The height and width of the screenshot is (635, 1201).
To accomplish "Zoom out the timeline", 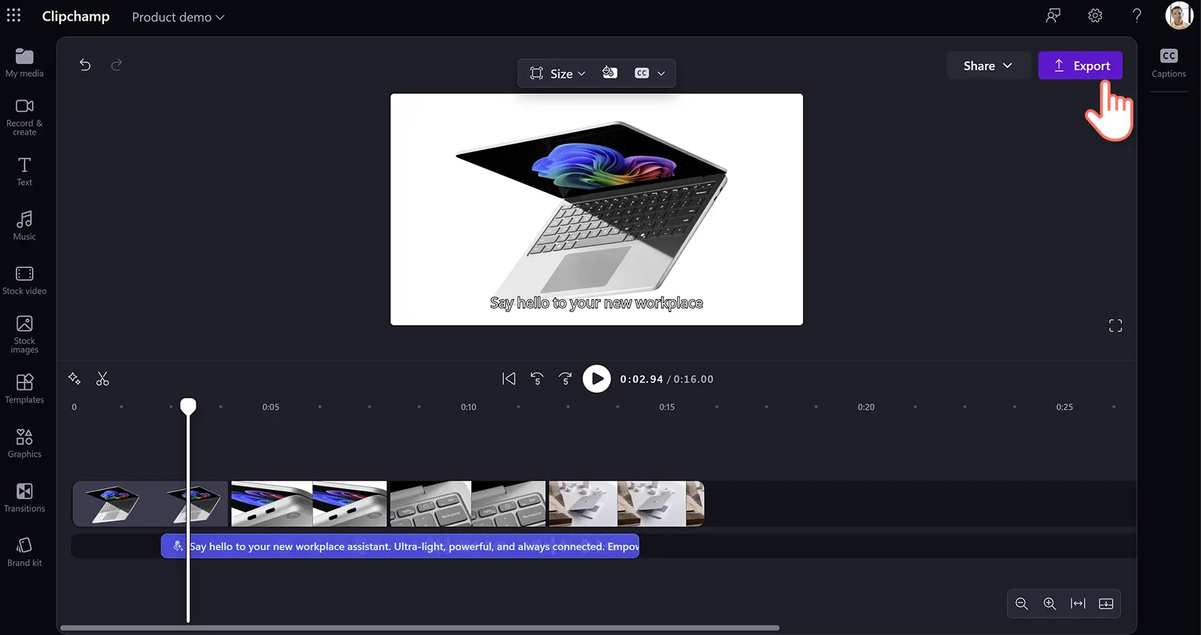I will [x=1022, y=603].
